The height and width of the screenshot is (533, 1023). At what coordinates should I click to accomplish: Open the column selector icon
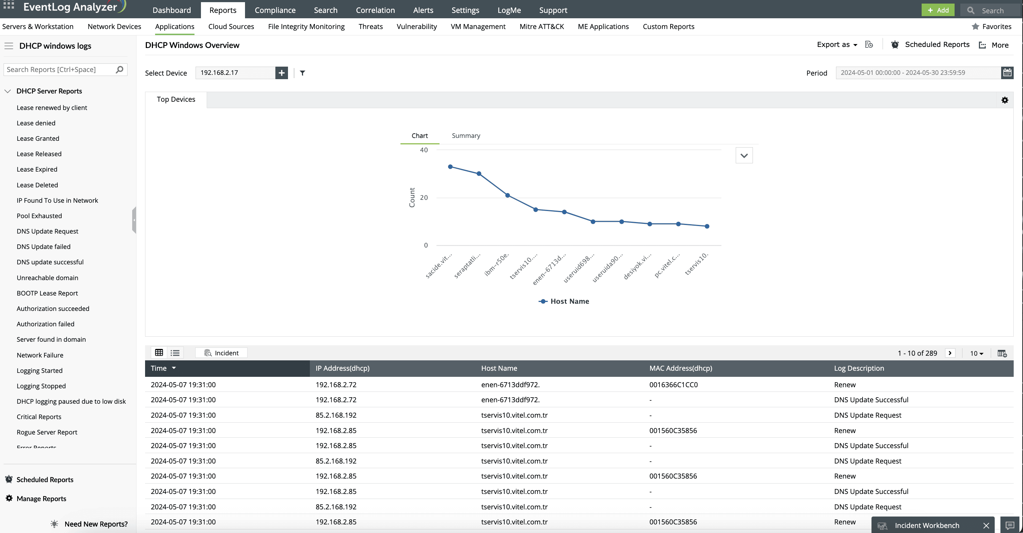pos(1002,353)
